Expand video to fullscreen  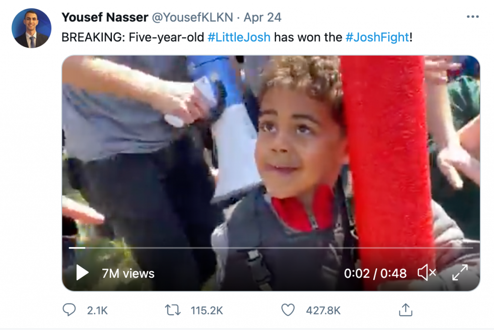460,273
